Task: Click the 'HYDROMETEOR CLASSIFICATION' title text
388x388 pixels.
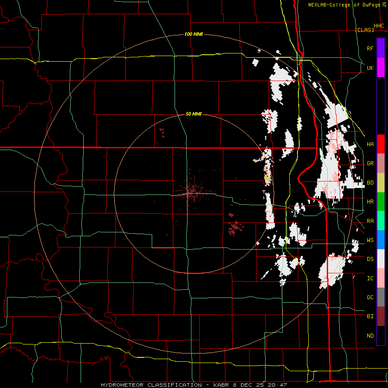Action: 151,385
